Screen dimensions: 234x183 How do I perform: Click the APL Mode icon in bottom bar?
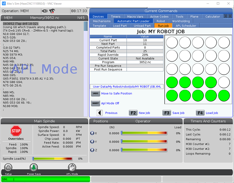[72, 167]
